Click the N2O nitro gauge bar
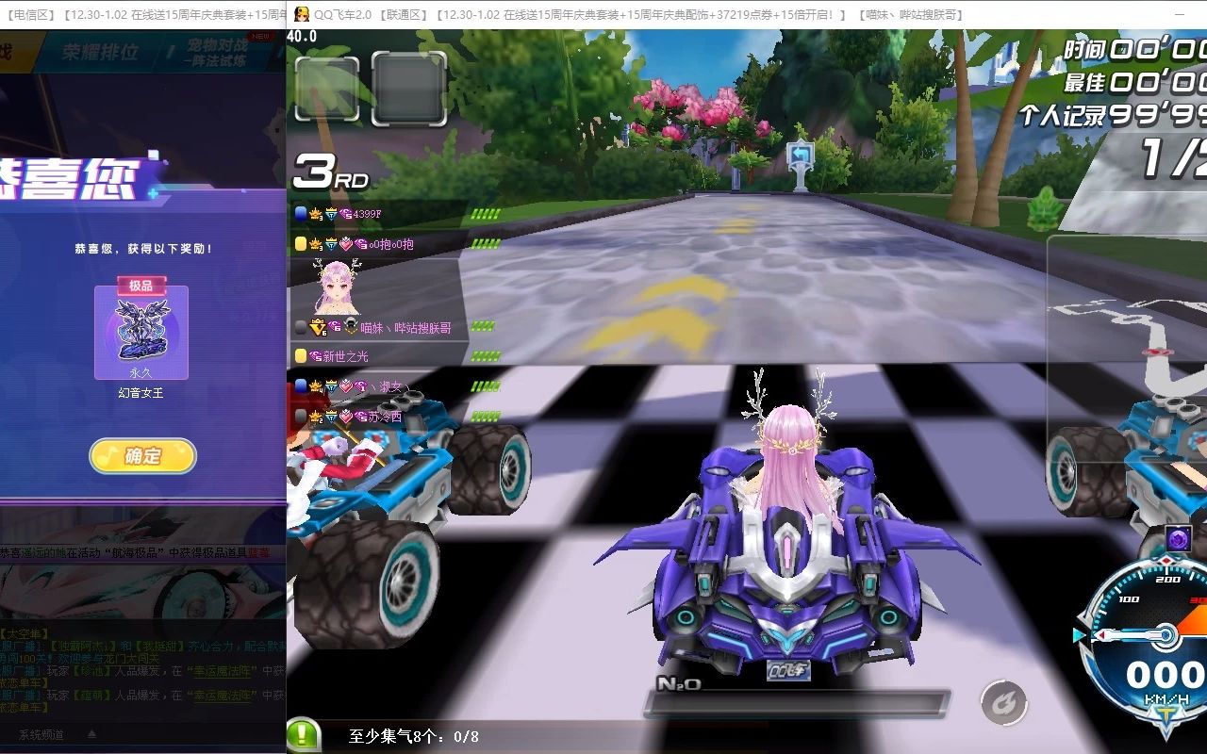Screen dimensions: 1207x754 797,704
